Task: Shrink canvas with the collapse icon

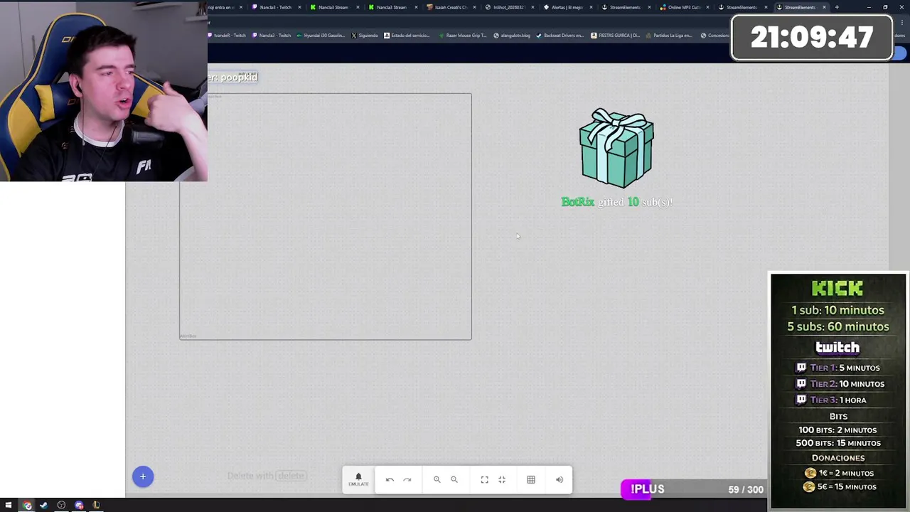Action: coord(502,479)
